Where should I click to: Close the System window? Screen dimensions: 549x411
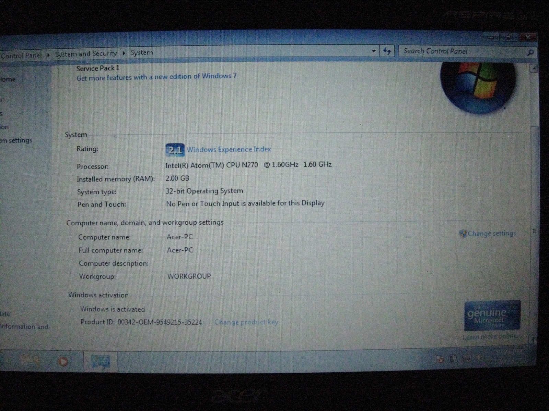click(x=527, y=37)
